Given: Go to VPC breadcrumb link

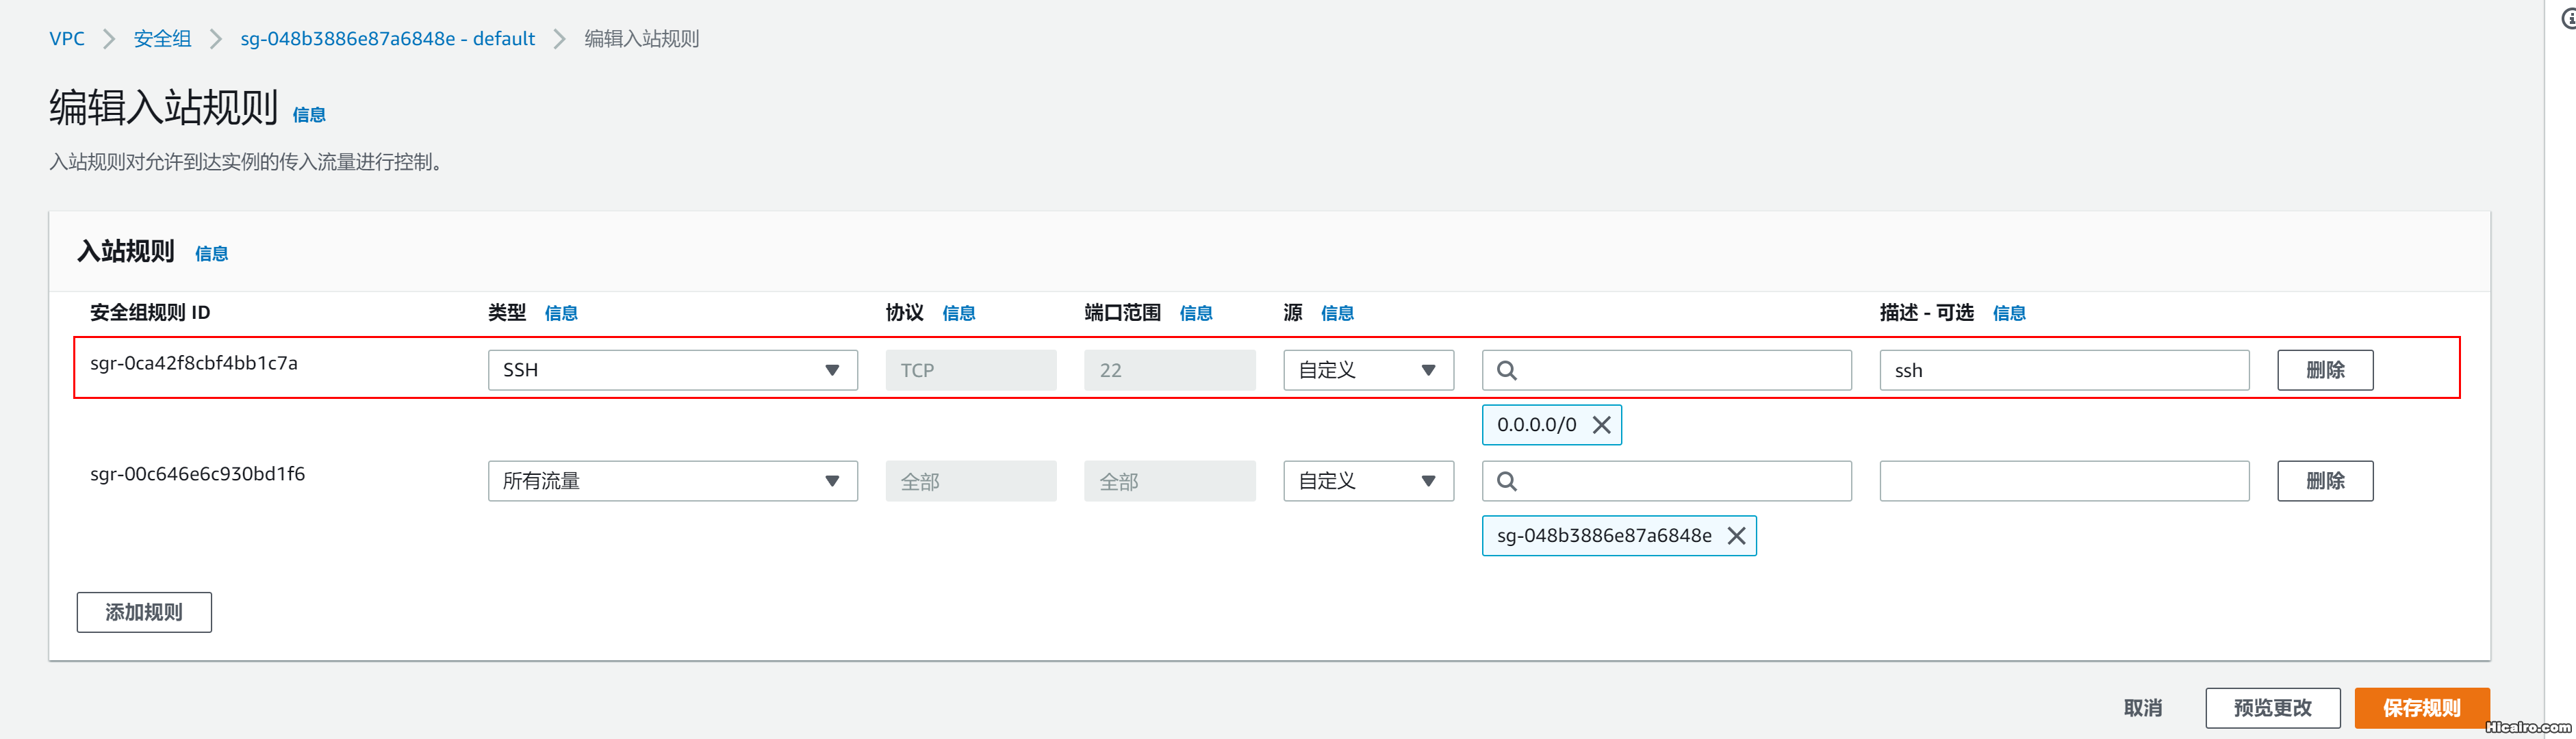Looking at the screenshot, I should point(67,39).
